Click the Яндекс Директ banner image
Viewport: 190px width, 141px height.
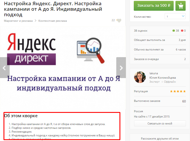[x=63, y=68]
